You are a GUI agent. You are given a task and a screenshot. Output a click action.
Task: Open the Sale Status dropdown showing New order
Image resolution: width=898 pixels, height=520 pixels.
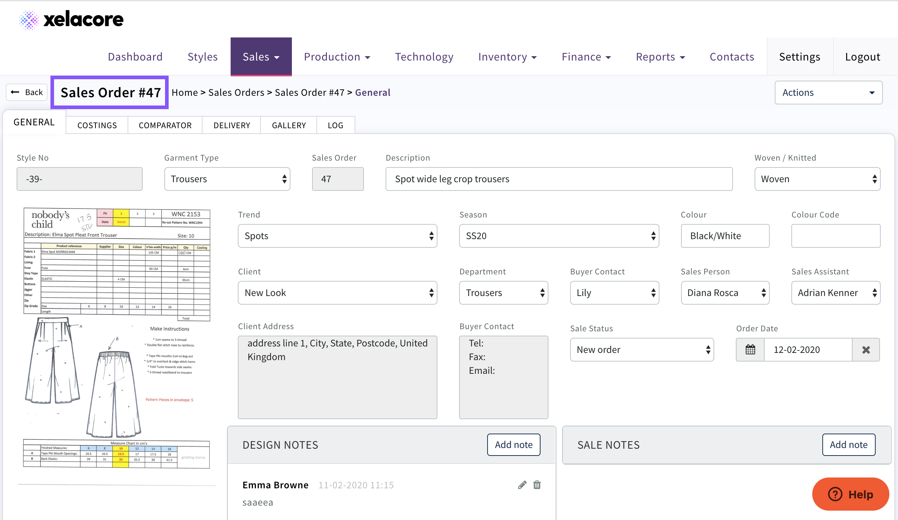tap(641, 349)
